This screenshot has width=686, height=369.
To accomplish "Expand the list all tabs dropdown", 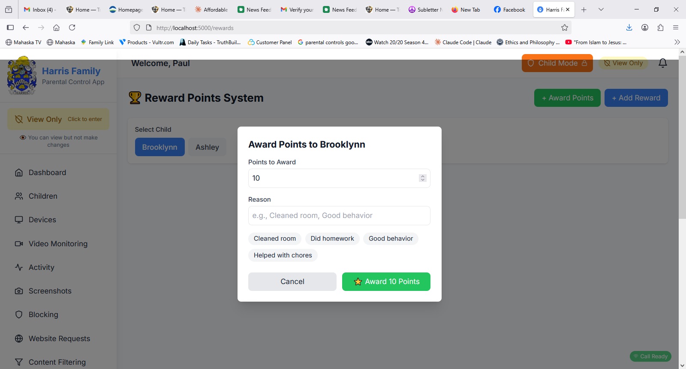I will tap(601, 9).
